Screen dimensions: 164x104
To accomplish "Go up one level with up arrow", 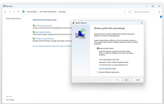I will [18, 12].
